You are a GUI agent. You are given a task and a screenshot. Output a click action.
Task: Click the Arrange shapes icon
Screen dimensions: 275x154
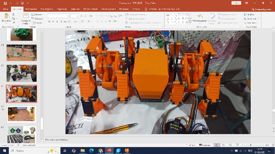coord(200,16)
